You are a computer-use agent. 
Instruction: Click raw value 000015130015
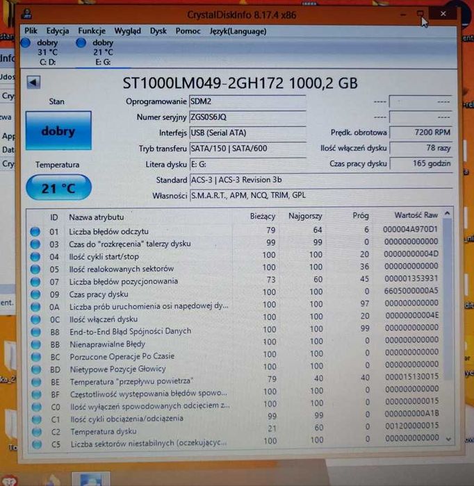click(412, 376)
